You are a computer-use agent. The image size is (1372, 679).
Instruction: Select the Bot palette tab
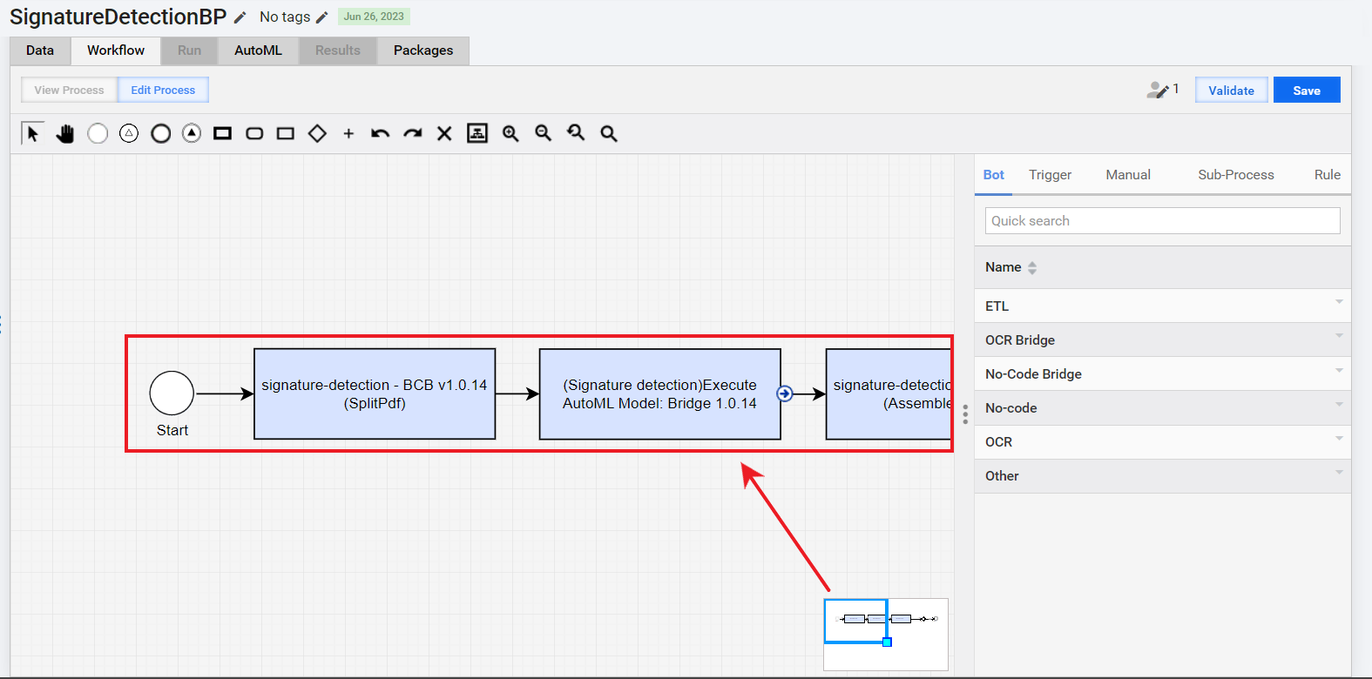coord(994,175)
